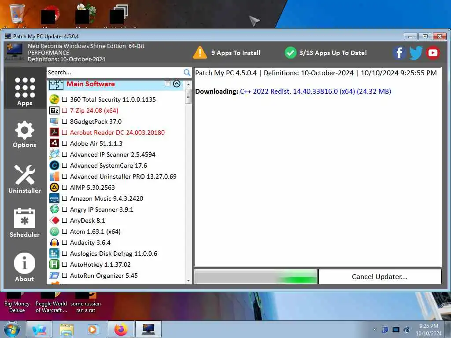
Task: Click the green checkmark up-to-date icon
Action: [x=291, y=53]
